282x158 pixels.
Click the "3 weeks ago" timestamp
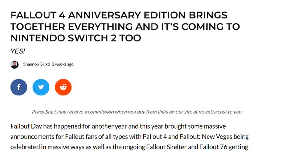63,64
